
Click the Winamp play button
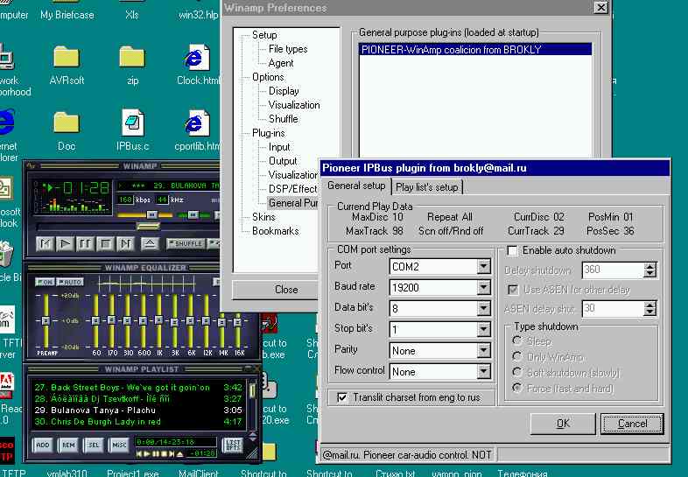point(65,243)
